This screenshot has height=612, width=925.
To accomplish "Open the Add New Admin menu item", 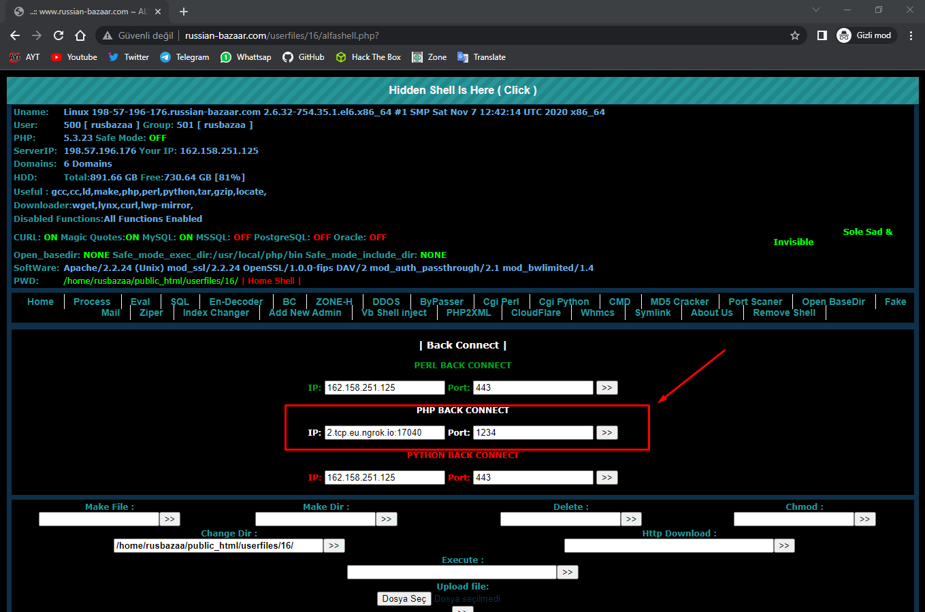I will pos(305,312).
